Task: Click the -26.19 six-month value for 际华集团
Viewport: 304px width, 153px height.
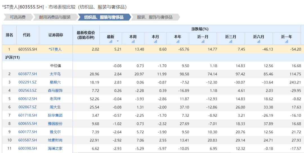Action: (x=268, y=115)
